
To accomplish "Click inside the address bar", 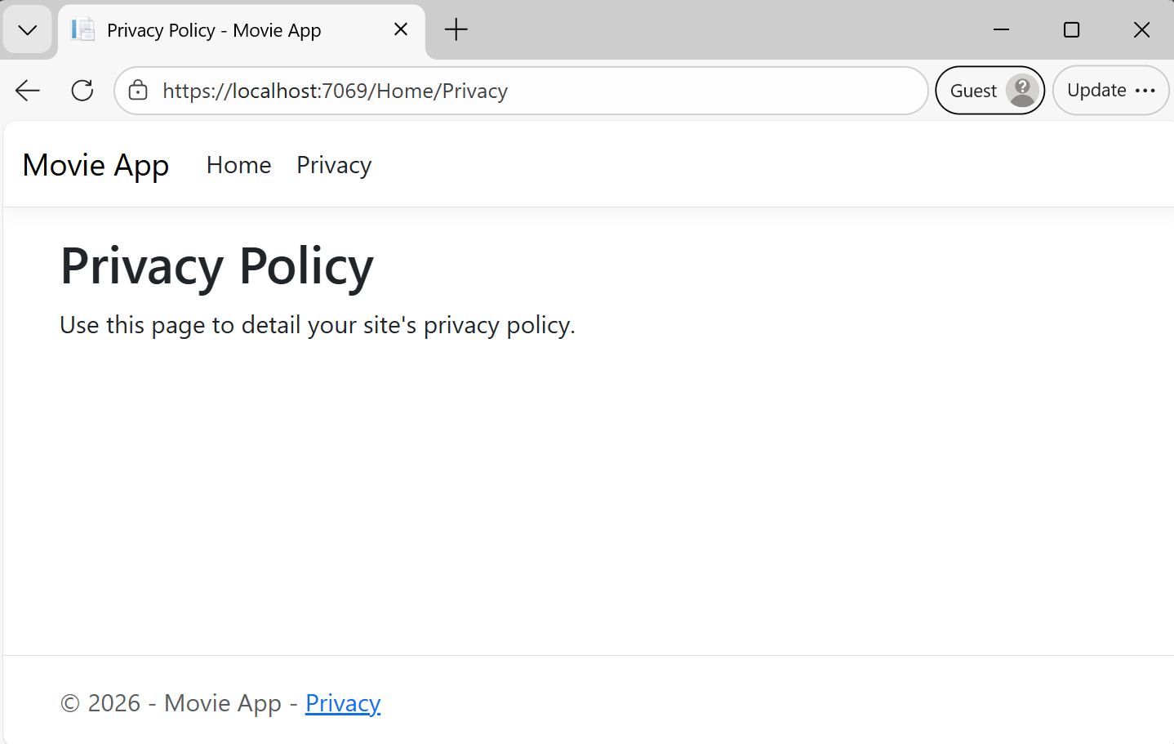I will click(523, 90).
